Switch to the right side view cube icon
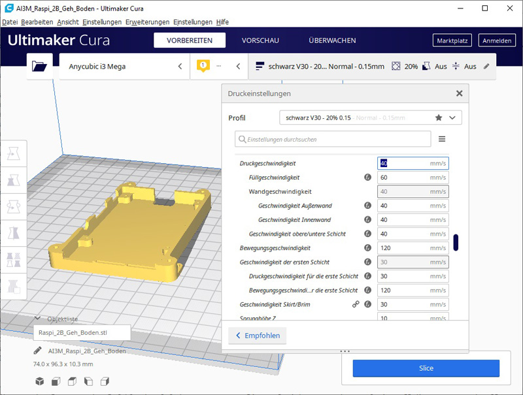The height and width of the screenshot is (395, 523). 105,381
